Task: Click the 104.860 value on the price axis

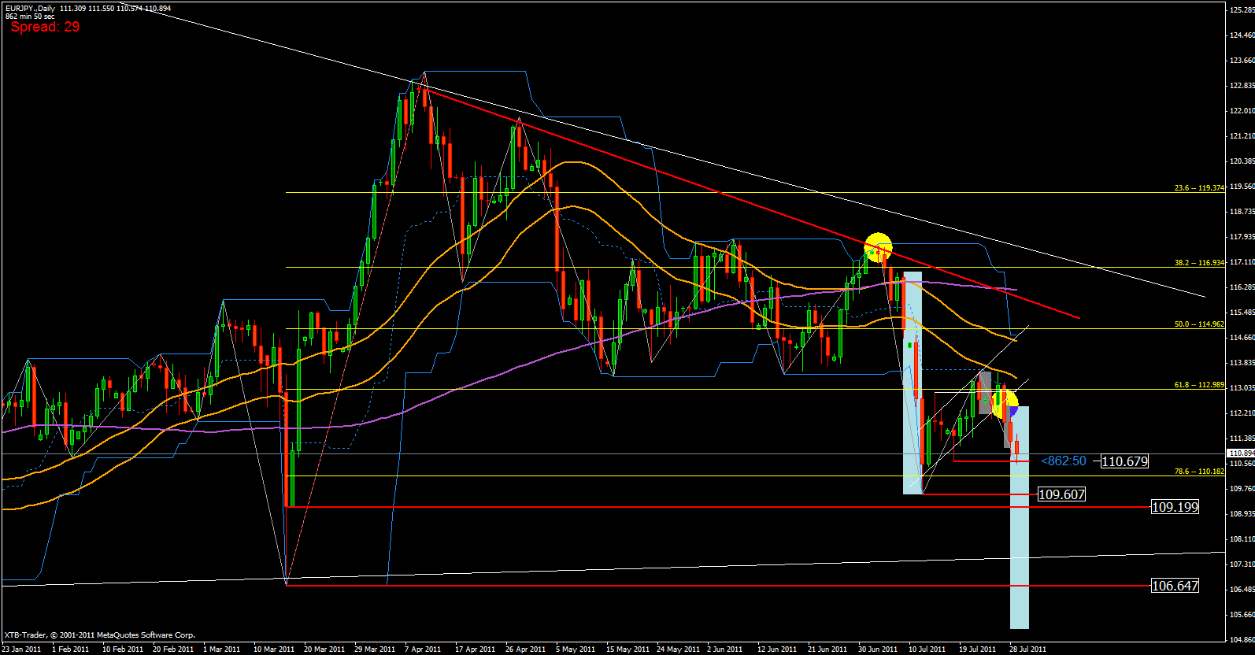Action: point(1242,640)
